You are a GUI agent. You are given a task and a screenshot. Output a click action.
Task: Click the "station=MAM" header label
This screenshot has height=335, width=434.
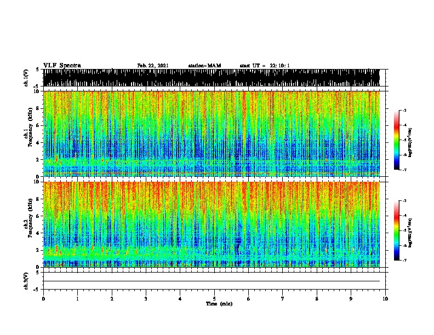[205, 66]
